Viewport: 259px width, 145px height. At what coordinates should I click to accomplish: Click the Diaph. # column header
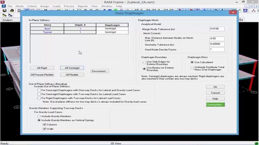point(80,25)
